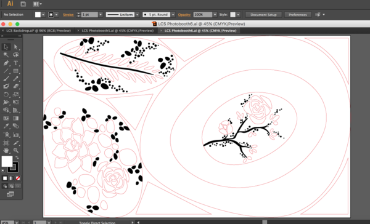370x224 pixels.
Task: Select the Artboard tool
Action: tap(6, 143)
